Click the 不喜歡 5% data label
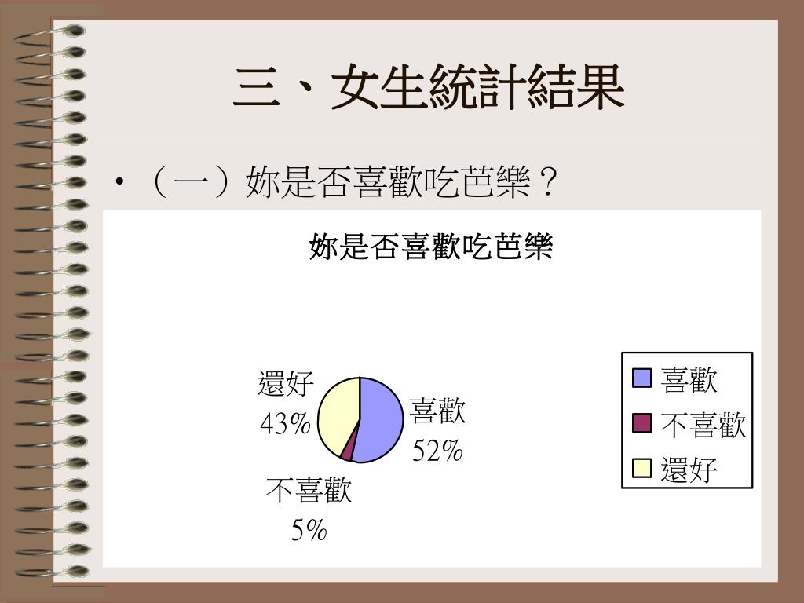Viewport: 804px width, 603px height. [x=309, y=510]
